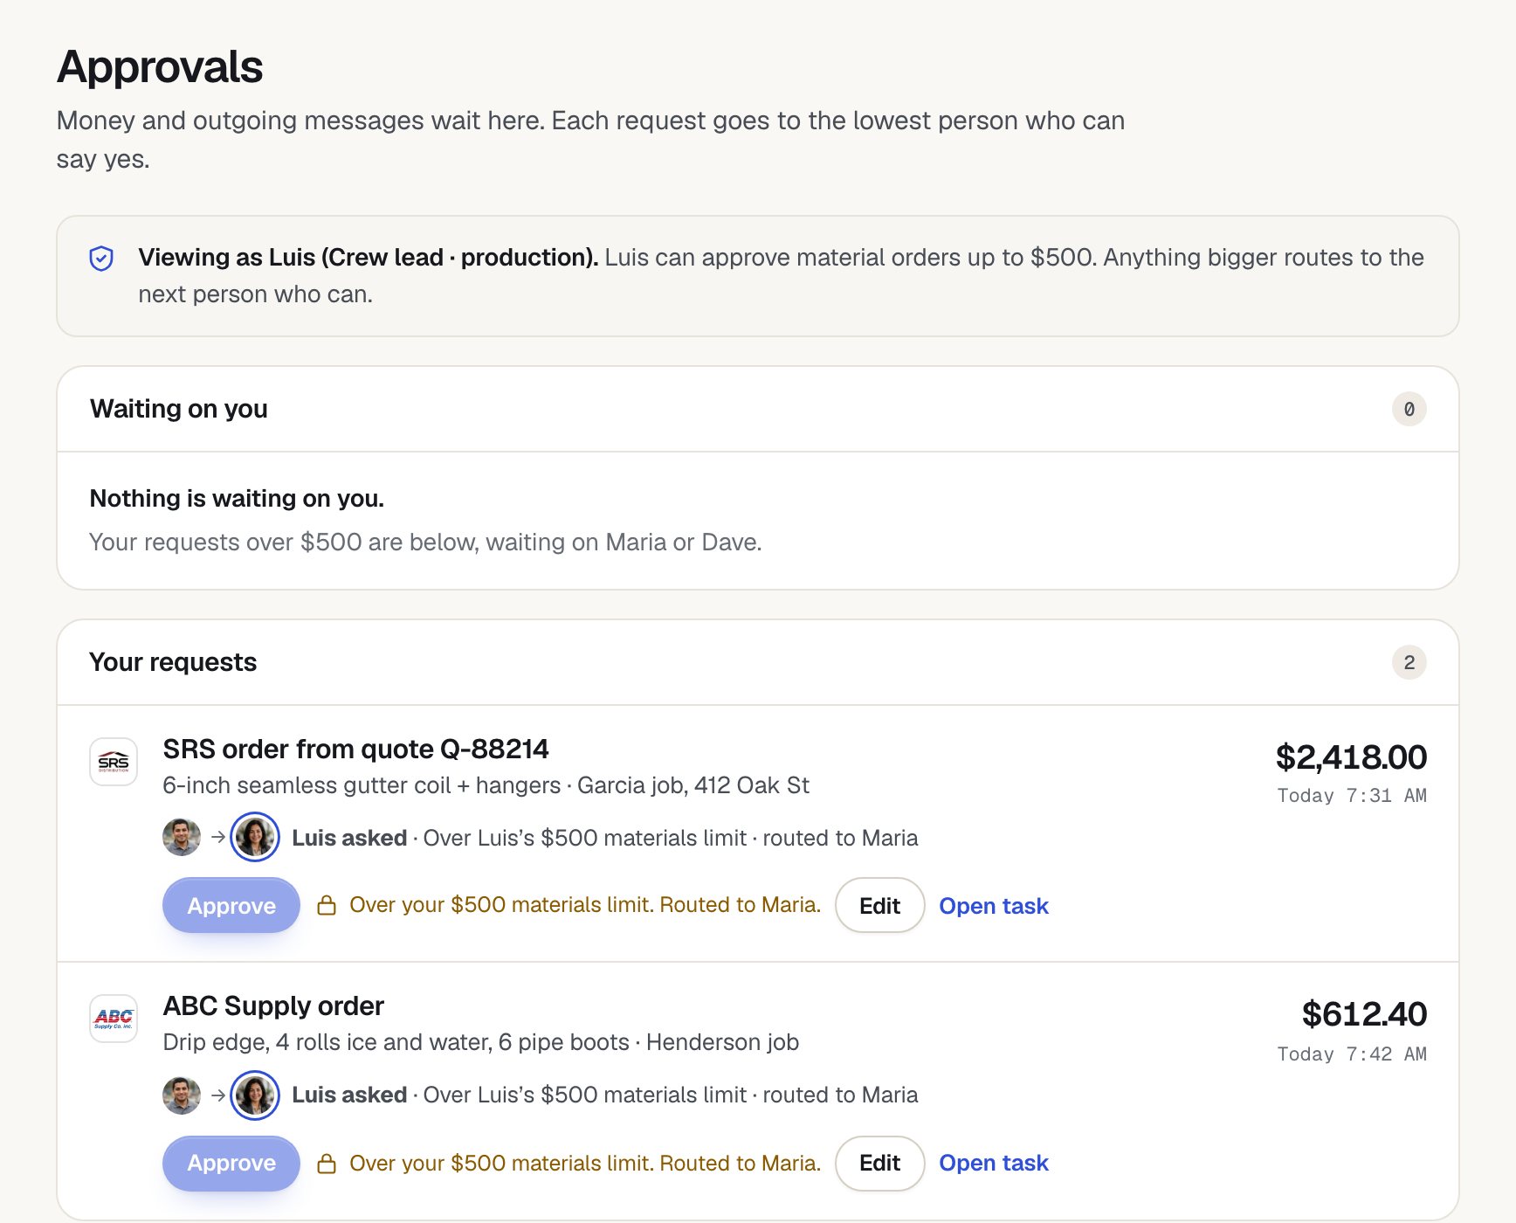Click lock icon on ABC Supply row
Image resolution: width=1516 pixels, height=1223 pixels.
[327, 1164]
